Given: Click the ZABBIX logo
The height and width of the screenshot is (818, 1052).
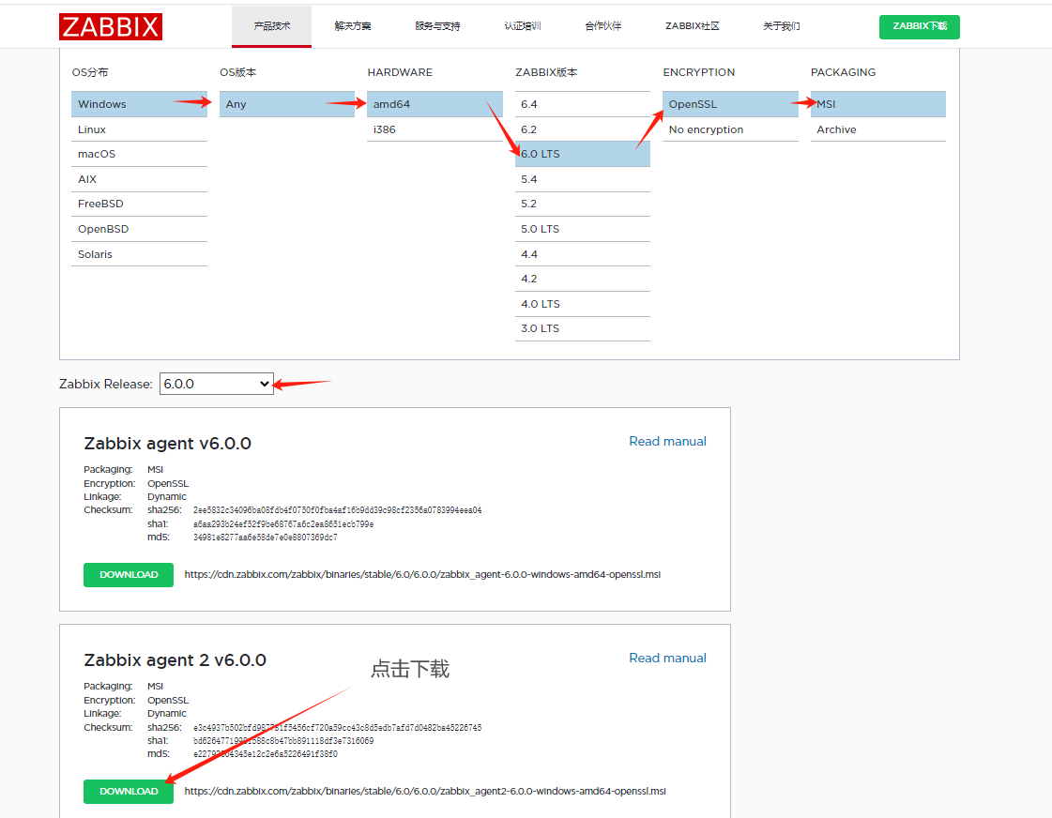Looking at the screenshot, I should coord(111,27).
